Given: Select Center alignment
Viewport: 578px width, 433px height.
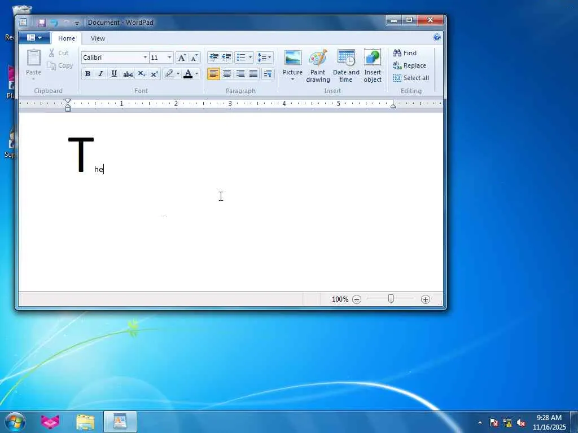Looking at the screenshot, I should (227, 74).
